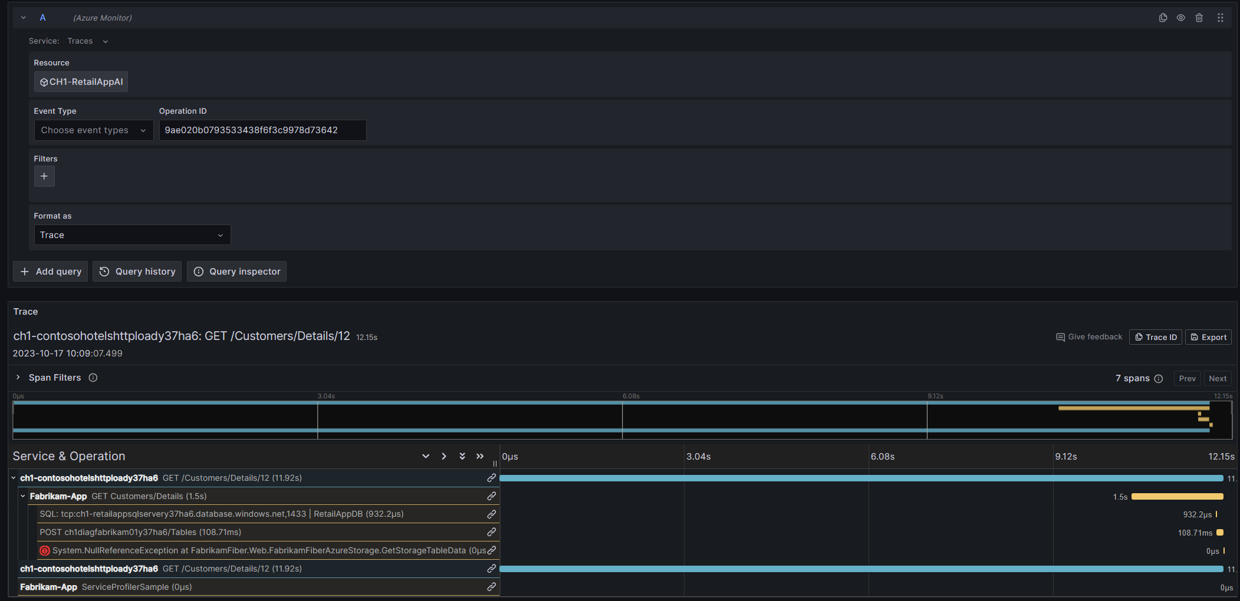Click the Span Filters info icon
The height and width of the screenshot is (601, 1240).
[93, 378]
